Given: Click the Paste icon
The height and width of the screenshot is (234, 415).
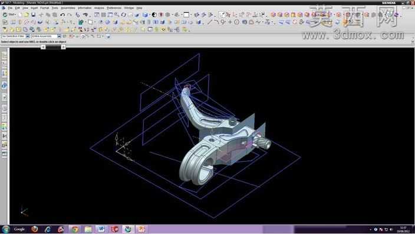Looking at the screenshot, I should (x=55, y=15).
